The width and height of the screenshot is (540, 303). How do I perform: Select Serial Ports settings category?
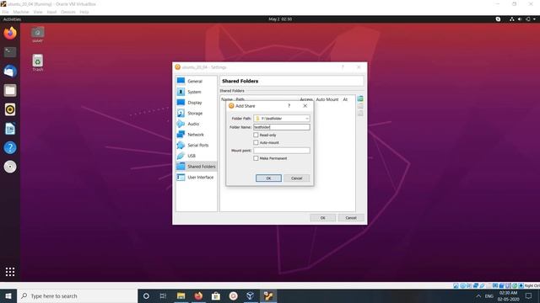(x=197, y=145)
